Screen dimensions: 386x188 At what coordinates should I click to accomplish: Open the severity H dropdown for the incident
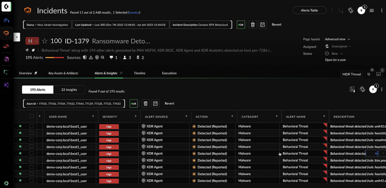[32, 41]
